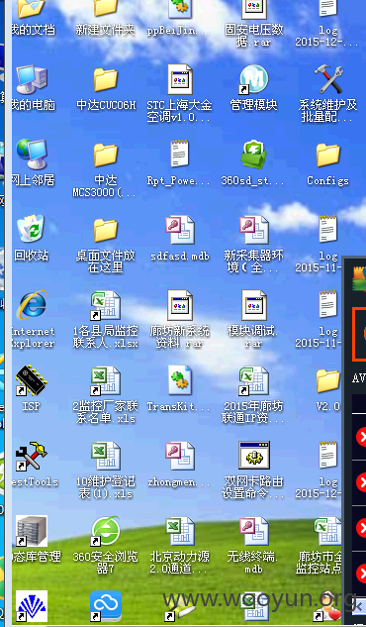Open 2015年廊坊联通IP资 spreadsheet
This screenshot has height=627, width=366.
click(254, 380)
